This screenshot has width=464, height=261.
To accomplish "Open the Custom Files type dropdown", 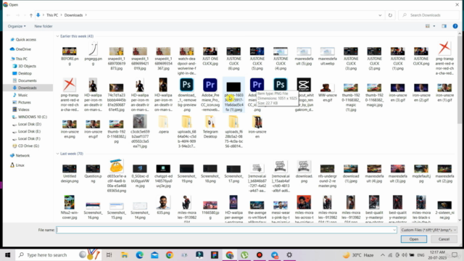I will [428, 230].
